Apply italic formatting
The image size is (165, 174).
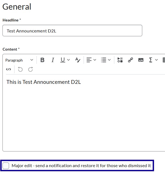(x=53, y=60)
